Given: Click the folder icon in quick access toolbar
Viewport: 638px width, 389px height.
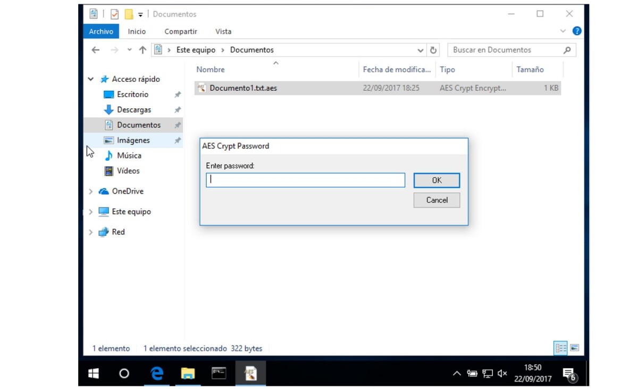Looking at the screenshot, I should (129, 14).
